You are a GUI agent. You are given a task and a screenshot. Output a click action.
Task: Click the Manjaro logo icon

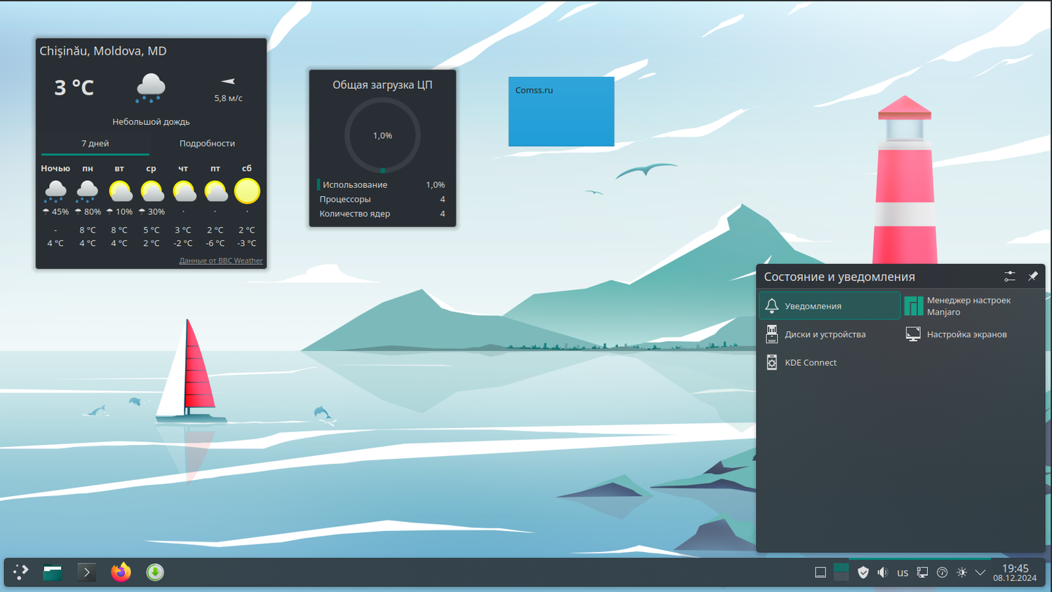[913, 305]
